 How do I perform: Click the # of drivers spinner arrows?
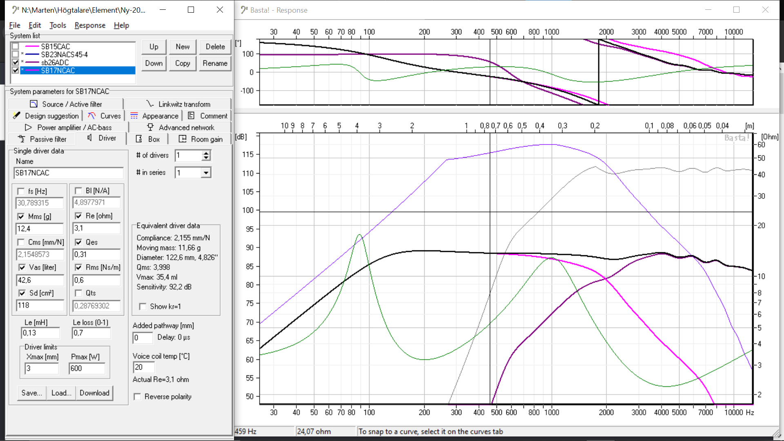coord(206,155)
